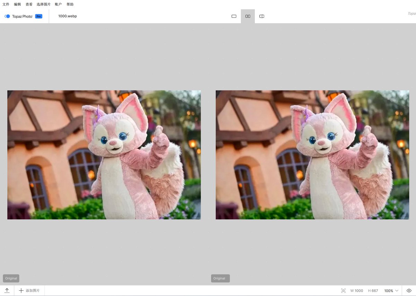Open the 选择图片 menu
Image resolution: width=416 pixels, height=296 pixels.
[x=44, y=5]
